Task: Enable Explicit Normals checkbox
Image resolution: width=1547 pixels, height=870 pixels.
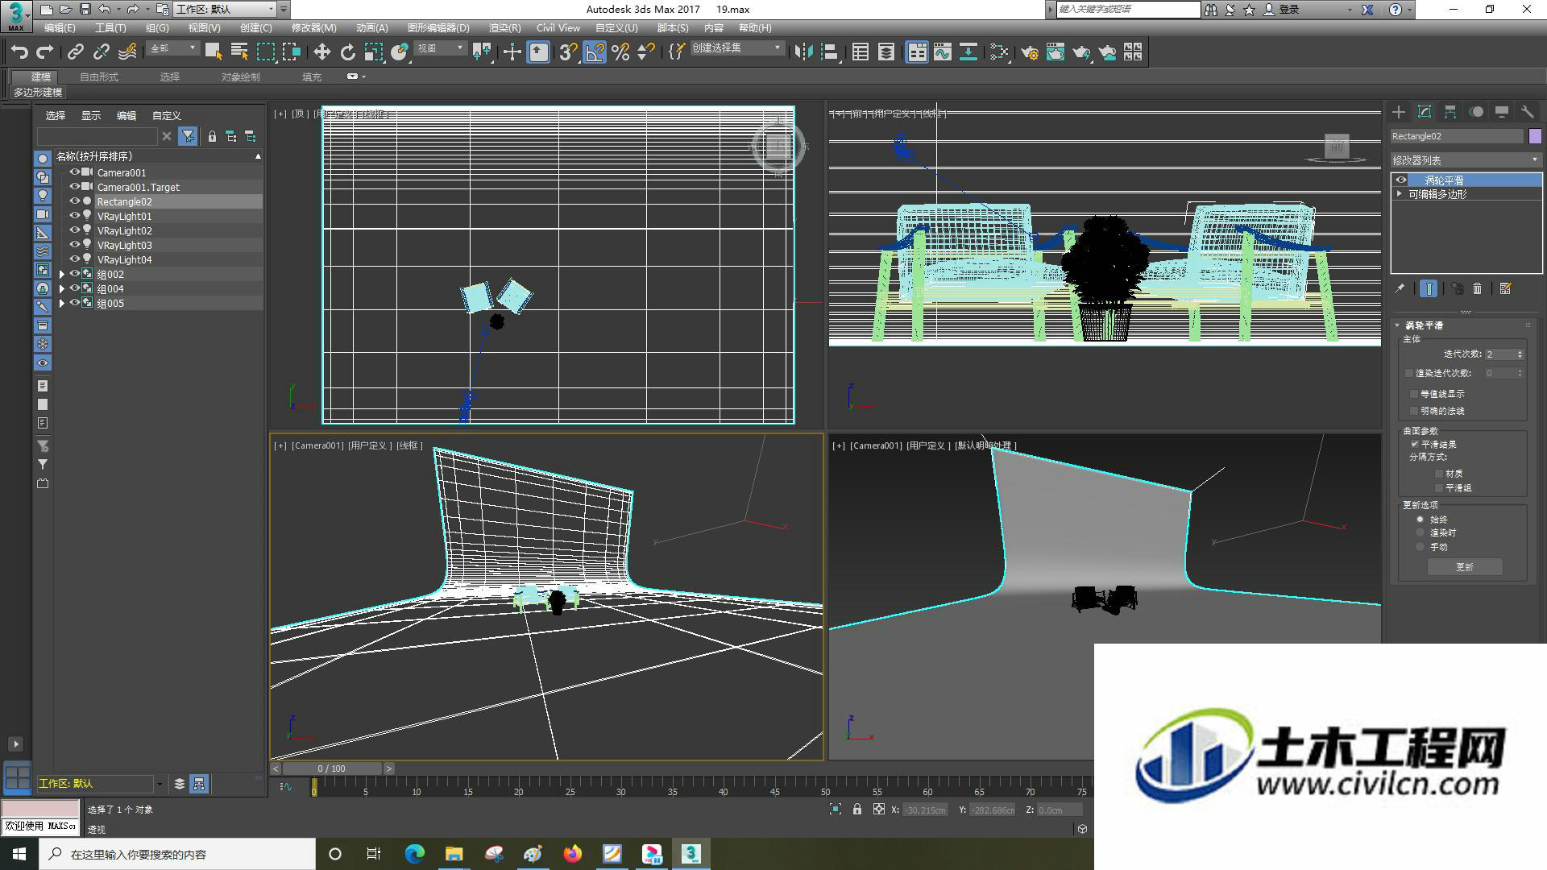Action: click(1414, 411)
